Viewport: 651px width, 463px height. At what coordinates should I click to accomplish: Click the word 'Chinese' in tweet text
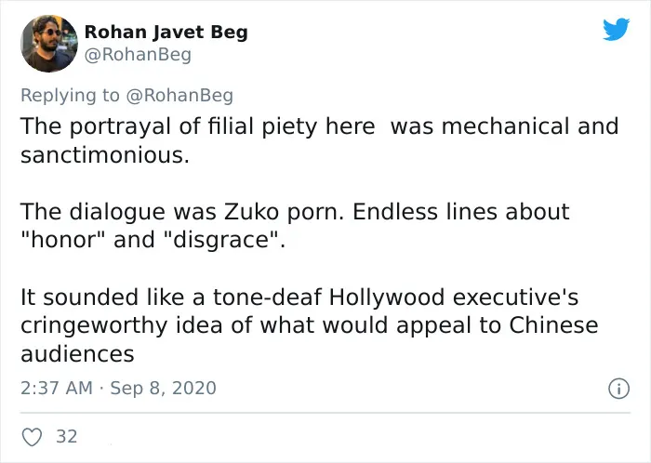[x=553, y=324]
